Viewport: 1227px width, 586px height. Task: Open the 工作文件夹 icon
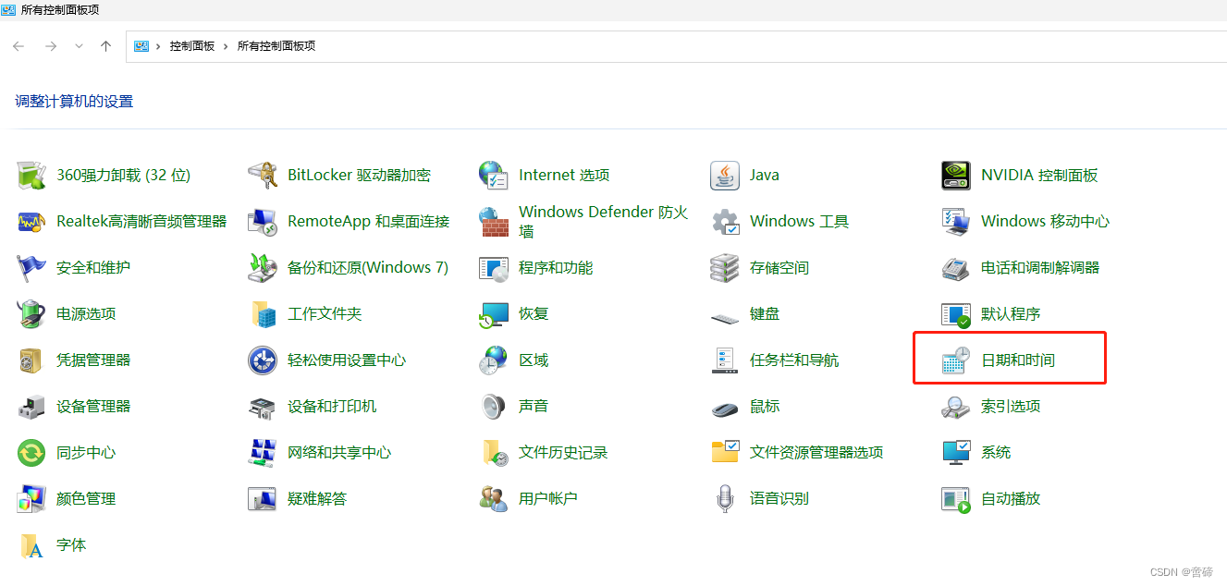[263, 313]
